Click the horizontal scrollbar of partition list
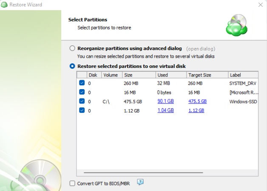Screen dimensions: 267x191 [166, 173]
